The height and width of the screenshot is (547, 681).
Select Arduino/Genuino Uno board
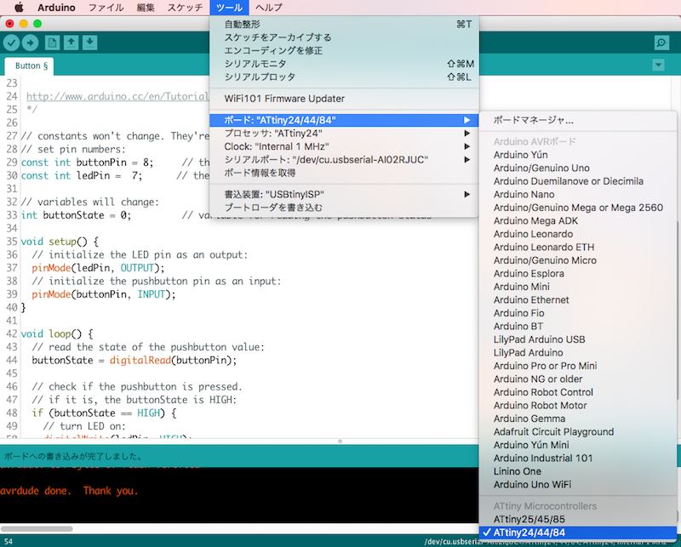point(578,168)
